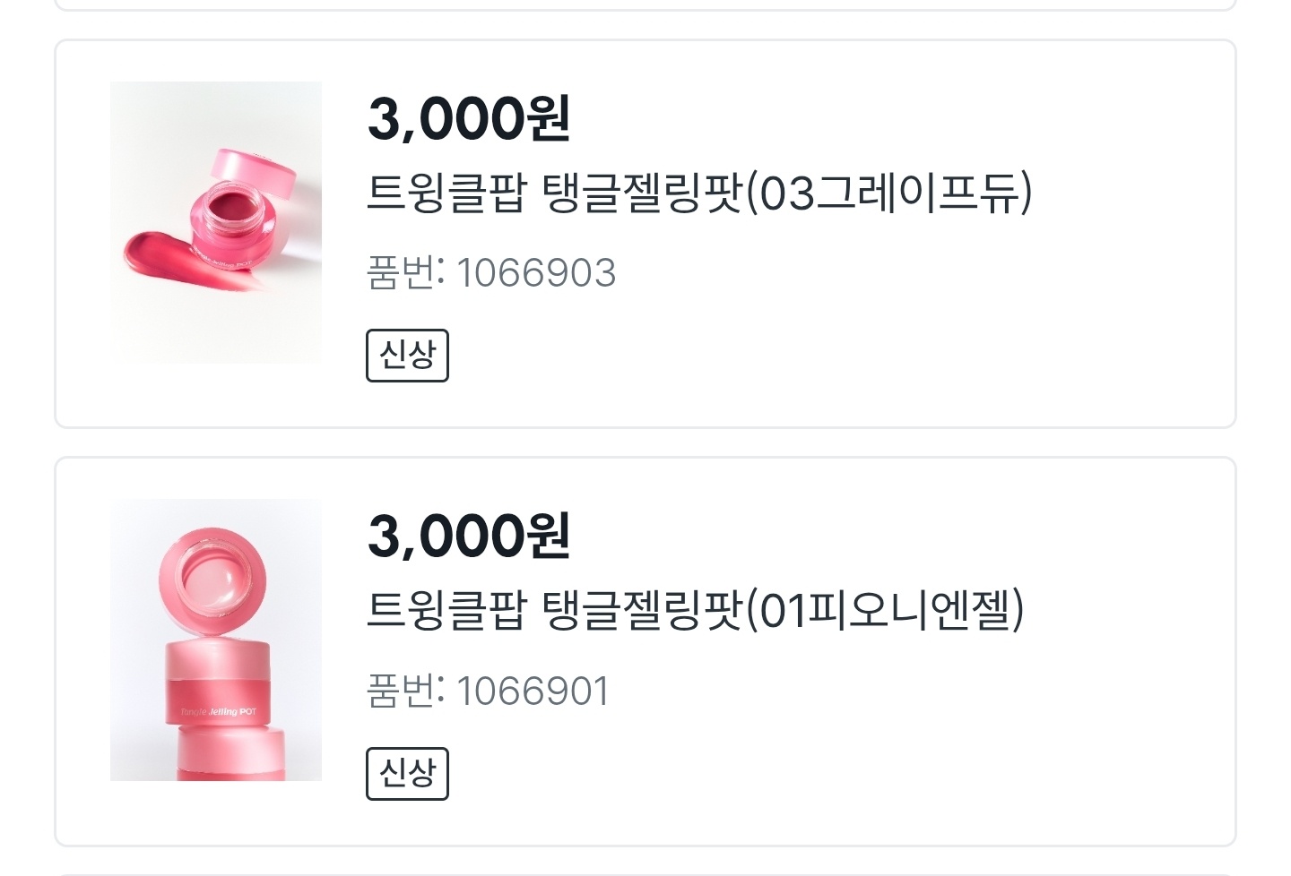Click the jar labeled Tangle Jelling POT in 피오니엔젤 photo

[218, 683]
